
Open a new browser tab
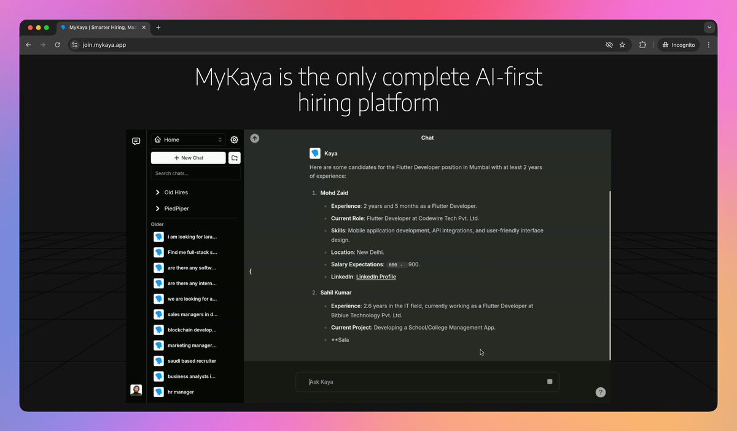click(158, 28)
